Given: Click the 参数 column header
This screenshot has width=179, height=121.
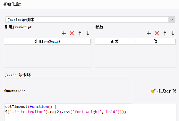Looking at the screenshot, I should click(115, 41).
